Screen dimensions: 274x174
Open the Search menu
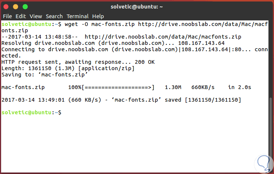pos(54,16)
